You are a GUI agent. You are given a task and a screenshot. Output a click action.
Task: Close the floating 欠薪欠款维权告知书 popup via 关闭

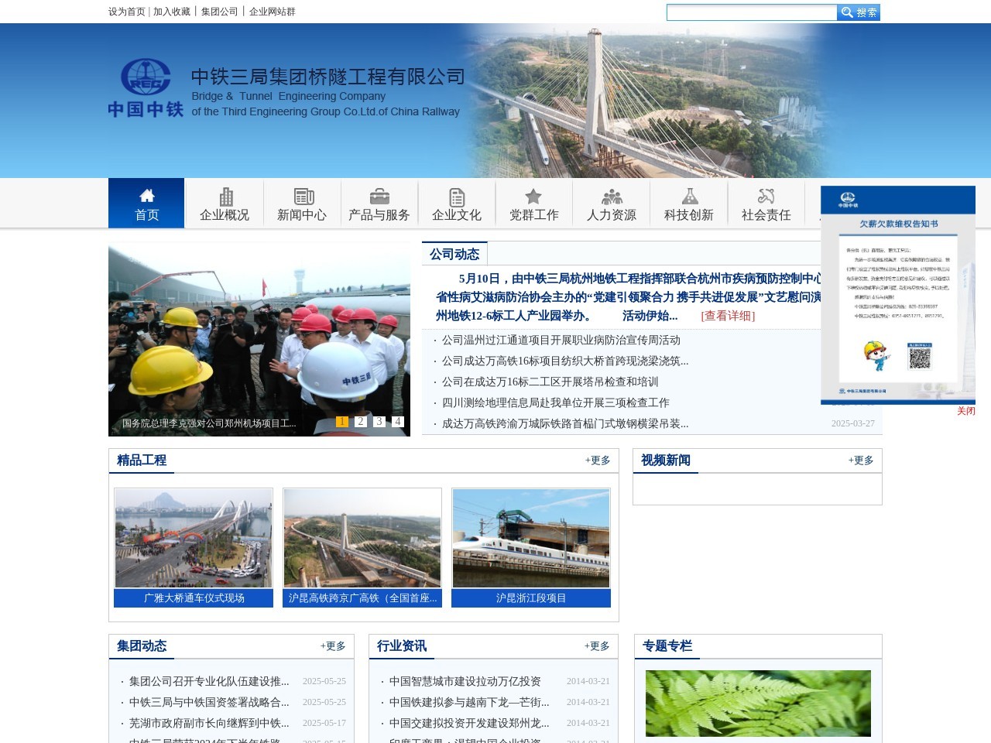966,411
